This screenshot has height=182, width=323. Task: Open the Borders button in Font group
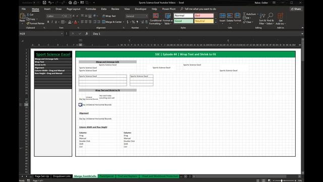[x=63, y=22]
